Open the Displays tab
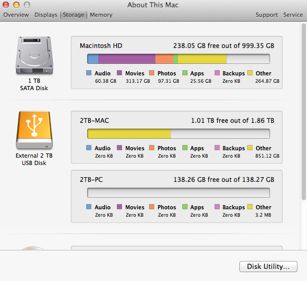The height and width of the screenshot is (281, 307). point(46,15)
